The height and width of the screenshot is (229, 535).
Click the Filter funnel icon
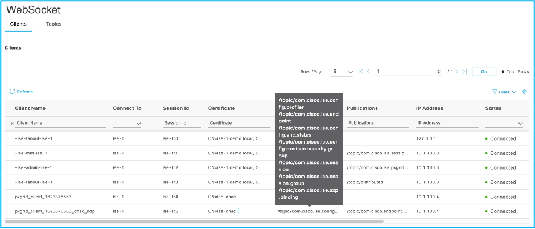[x=495, y=92]
